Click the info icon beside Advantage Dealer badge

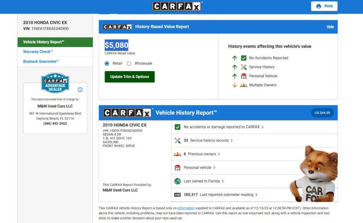point(80,90)
